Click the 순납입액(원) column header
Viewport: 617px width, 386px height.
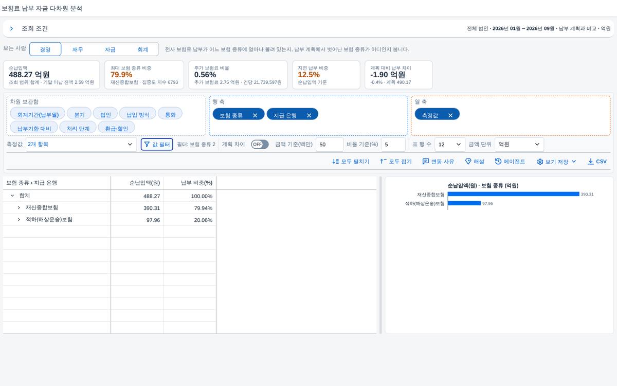[137, 183]
